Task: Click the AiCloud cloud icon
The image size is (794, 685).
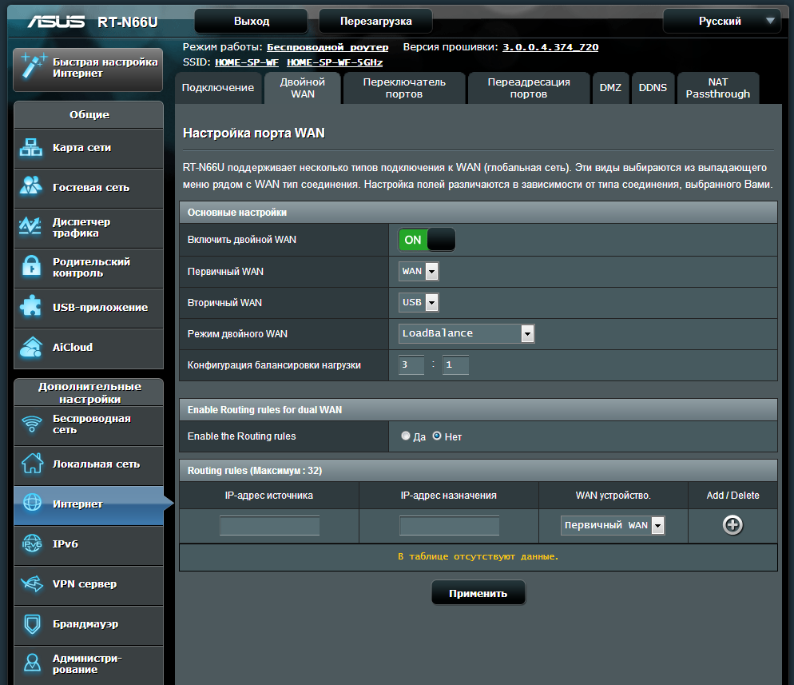Action: (31, 347)
